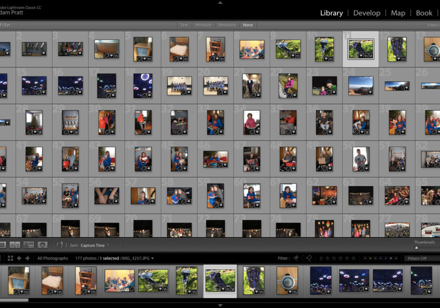Screen dimensions: 440x308
Task: Open the People view icon
Action: click(42, 245)
